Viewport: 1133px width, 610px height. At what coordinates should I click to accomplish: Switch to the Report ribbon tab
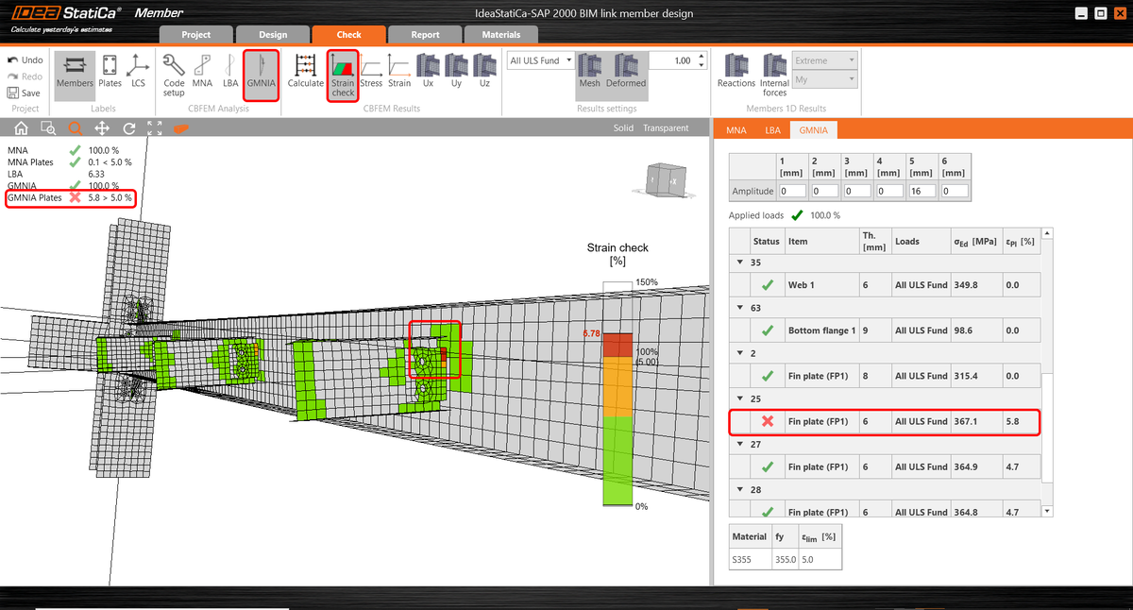(x=425, y=34)
